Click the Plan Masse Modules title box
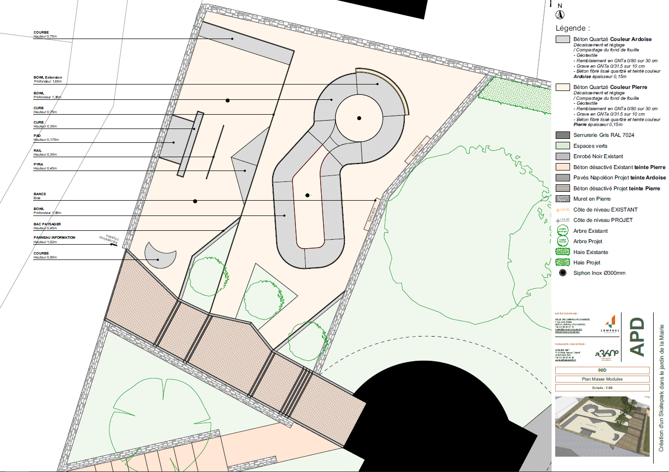Screen dimensions: 669x472 [x=602, y=379]
